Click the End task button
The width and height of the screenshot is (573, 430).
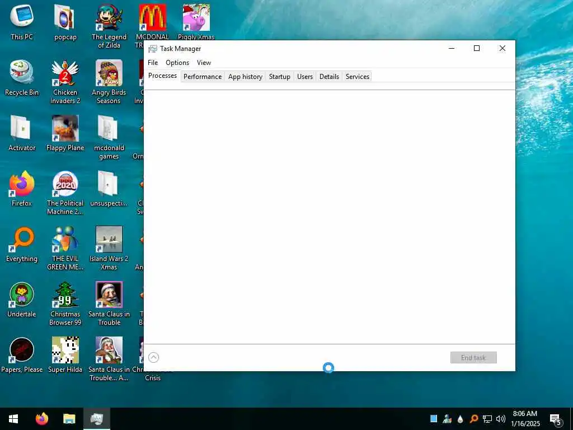pos(473,358)
